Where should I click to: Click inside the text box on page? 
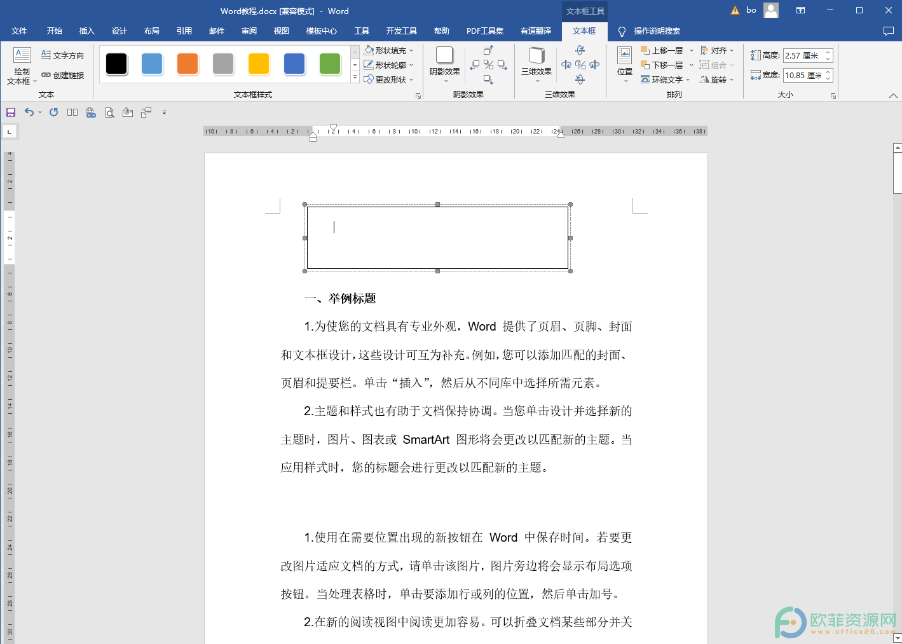437,238
